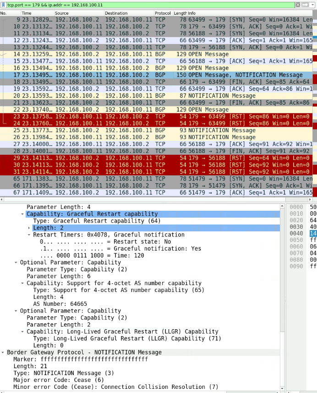Select packet 67 ACK row
Viewport: 317px width, 393px height.
click(156, 192)
